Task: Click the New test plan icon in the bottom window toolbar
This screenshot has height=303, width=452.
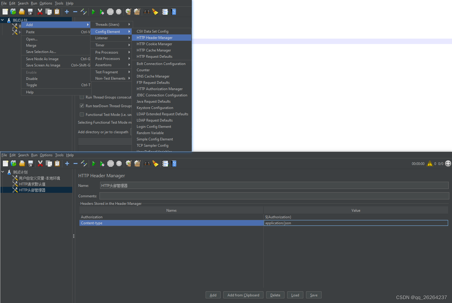Action: (5, 163)
